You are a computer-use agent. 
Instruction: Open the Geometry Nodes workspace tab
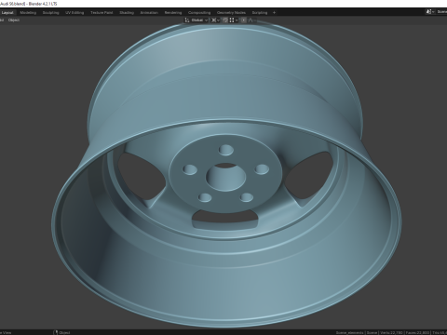tap(231, 13)
